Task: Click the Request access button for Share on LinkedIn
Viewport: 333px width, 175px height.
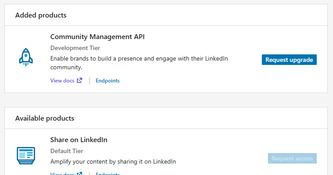Action: (292, 158)
